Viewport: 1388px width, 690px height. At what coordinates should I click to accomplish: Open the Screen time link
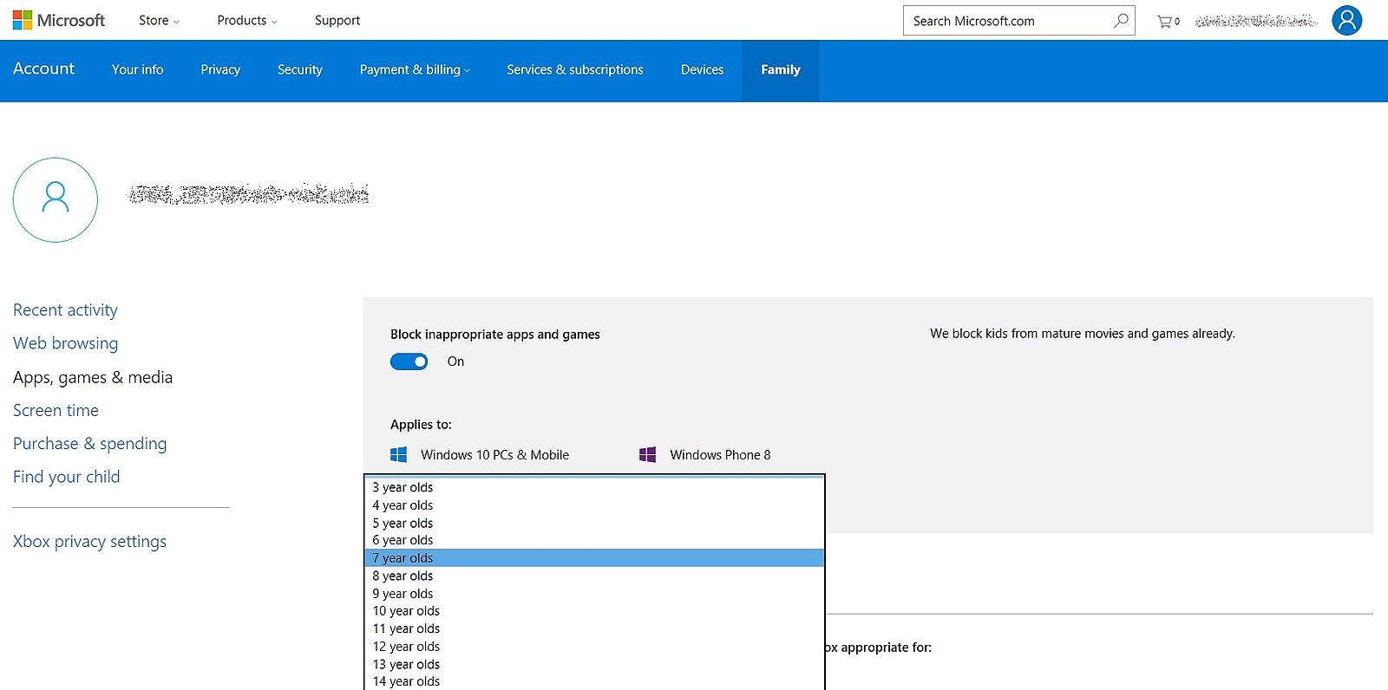click(56, 410)
